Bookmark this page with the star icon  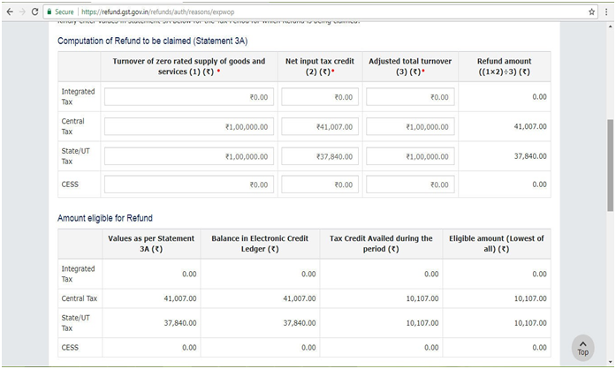tap(591, 12)
